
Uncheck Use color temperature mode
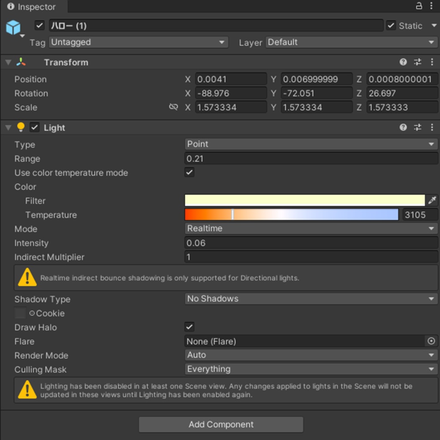[x=189, y=172]
